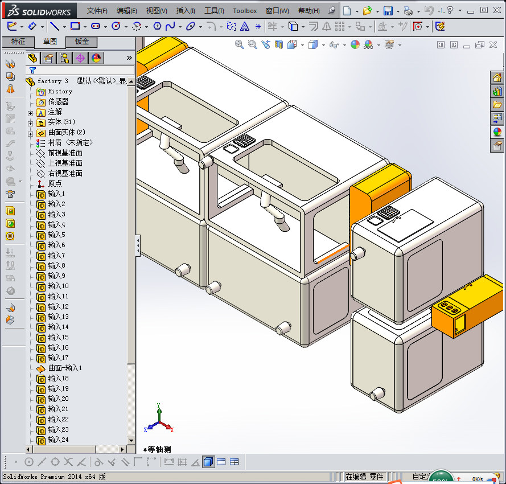Open the 工具 menu
506x484 pixels.
pos(213,10)
